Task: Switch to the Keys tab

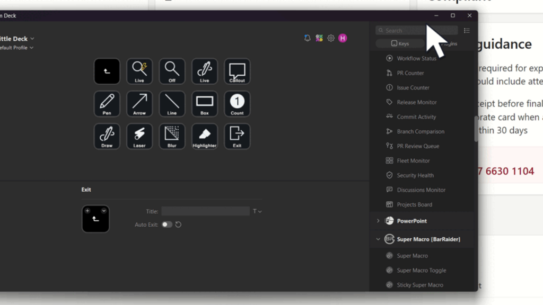Action: tap(400, 43)
